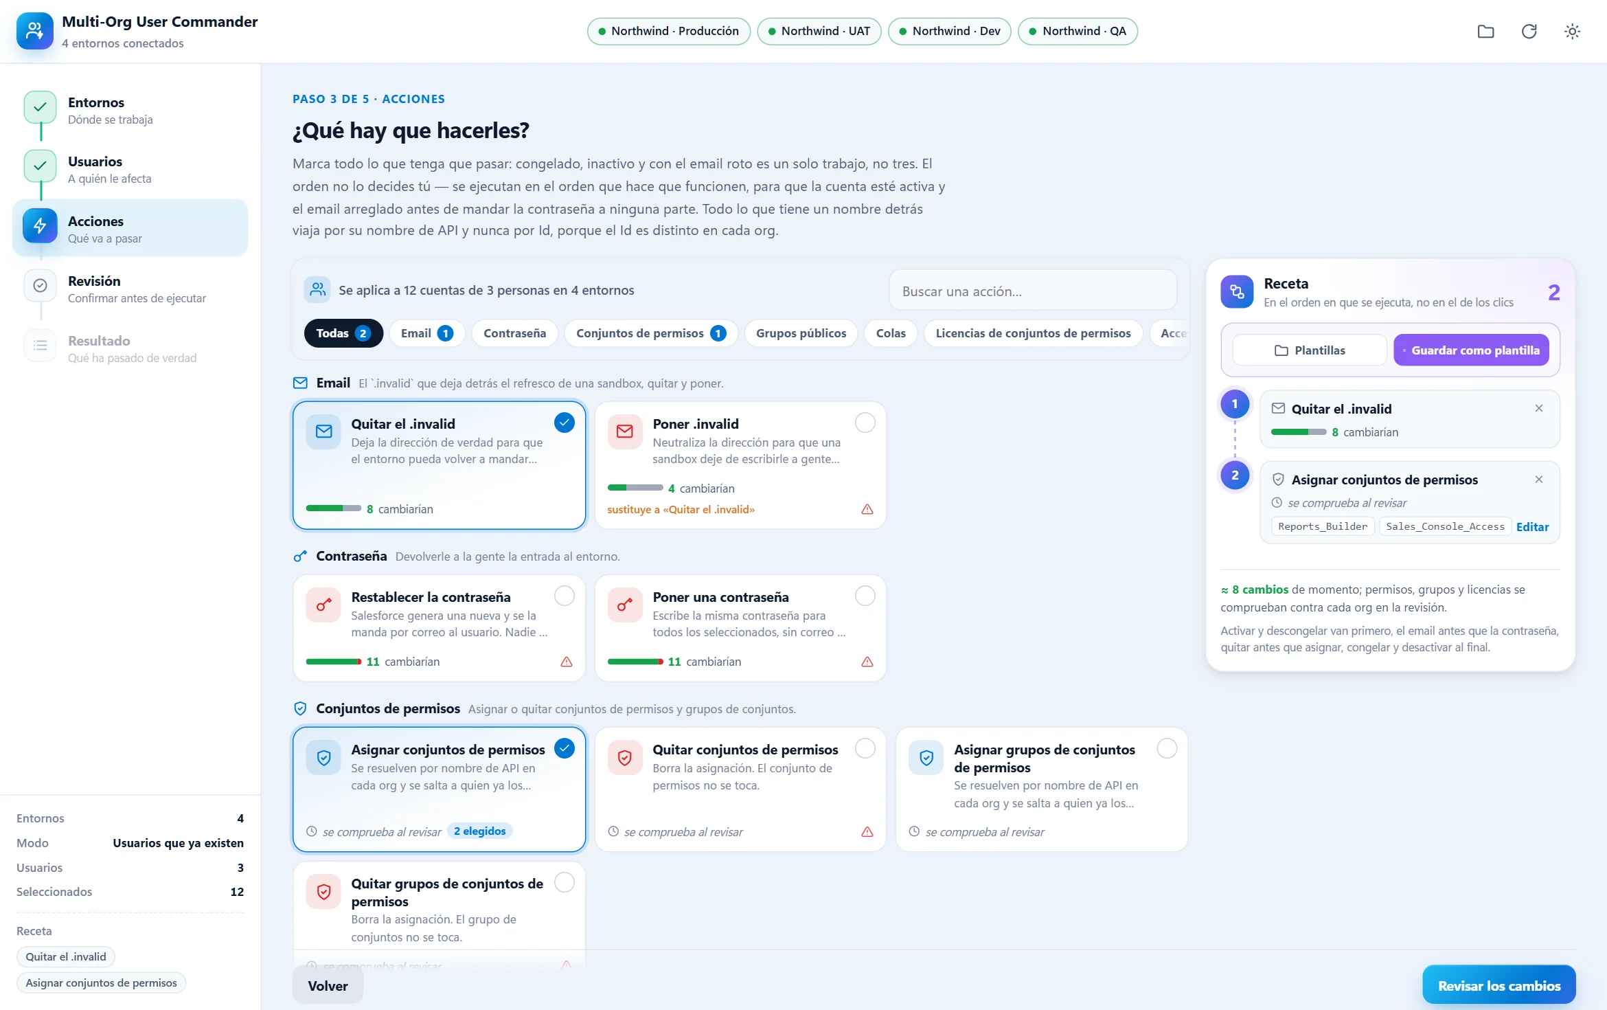Click the shield icon on Asignar grupos de conjuntos card
1607x1010 pixels.
(x=926, y=758)
